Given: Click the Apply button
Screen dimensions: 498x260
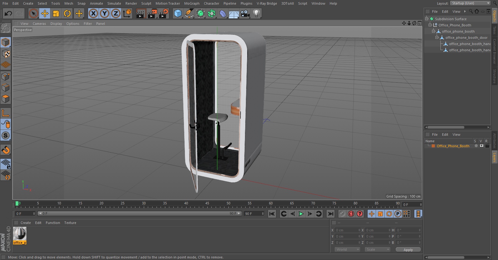Looking at the screenshot, I should point(408,249).
